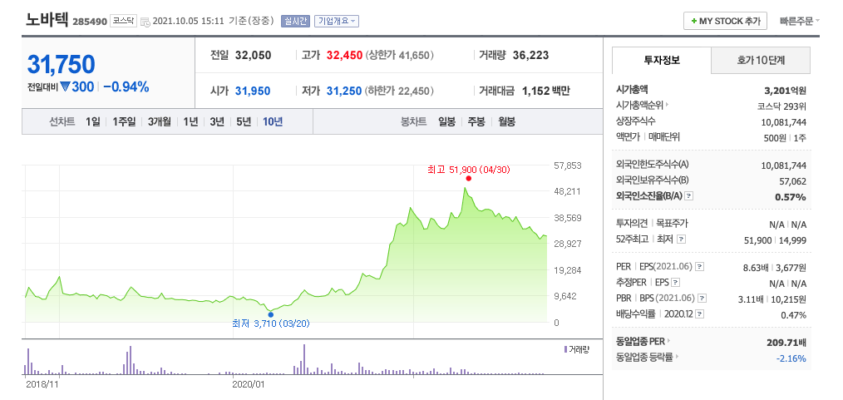Click the 동일업종 등락률 value -2.16%
The image size is (843, 400).
pyautogui.click(x=791, y=358)
